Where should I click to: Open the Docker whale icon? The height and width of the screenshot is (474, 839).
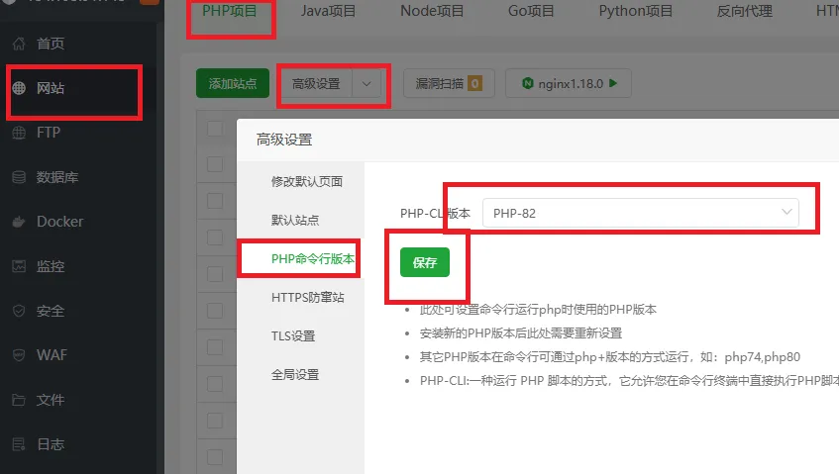[19, 222]
